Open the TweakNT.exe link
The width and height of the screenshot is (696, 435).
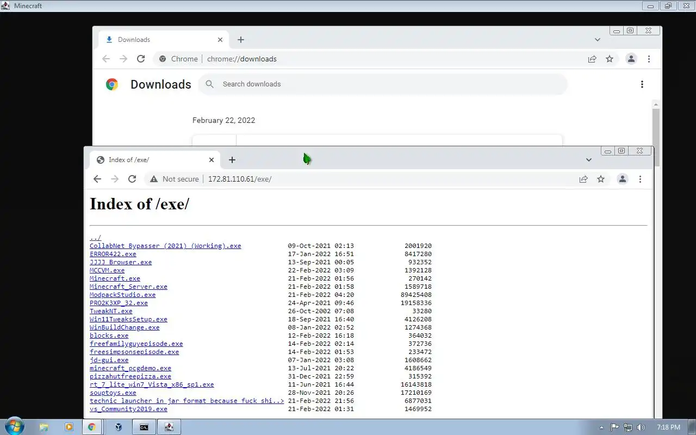point(111,311)
